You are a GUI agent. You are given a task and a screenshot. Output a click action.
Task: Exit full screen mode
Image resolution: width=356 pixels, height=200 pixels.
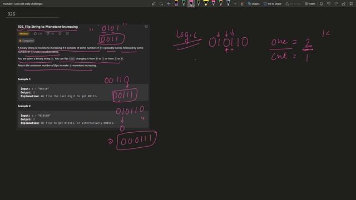click(x=351, y=4)
